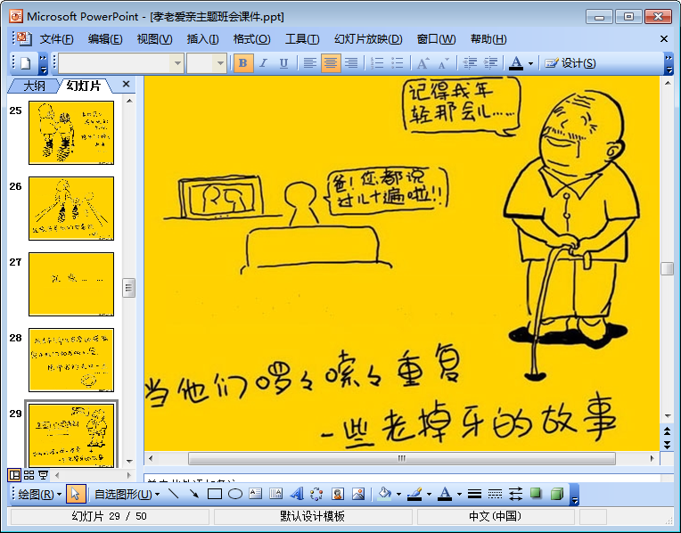Open the font name combo box

coord(121,63)
